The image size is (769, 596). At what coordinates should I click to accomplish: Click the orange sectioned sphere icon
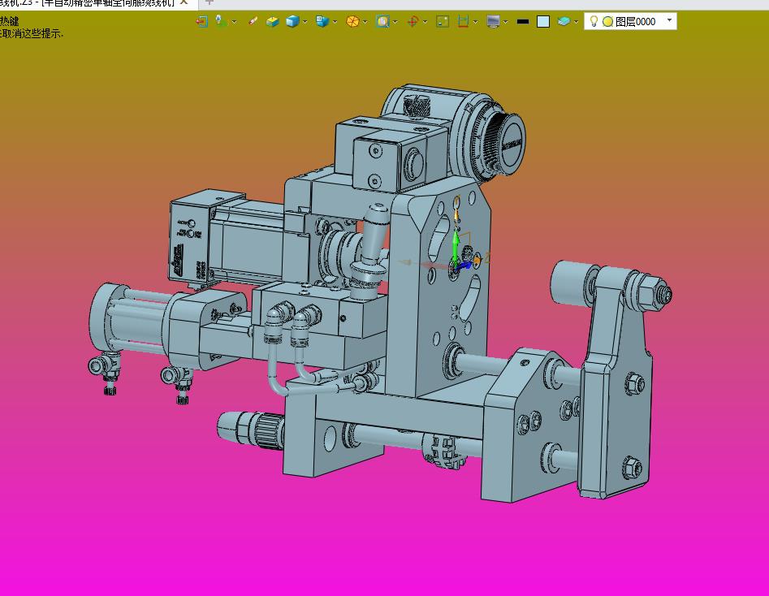point(352,22)
